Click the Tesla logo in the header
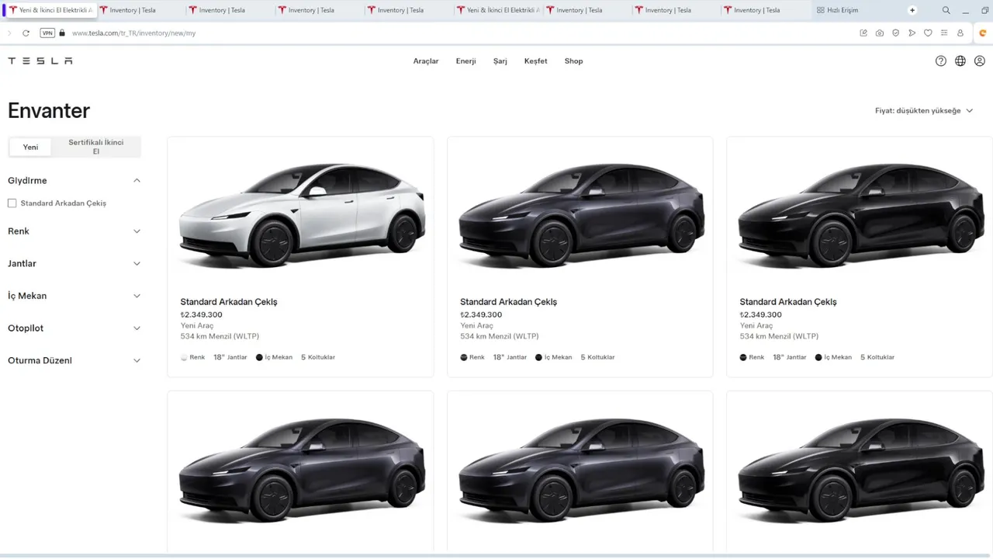This screenshot has height=559, width=993. [x=40, y=61]
